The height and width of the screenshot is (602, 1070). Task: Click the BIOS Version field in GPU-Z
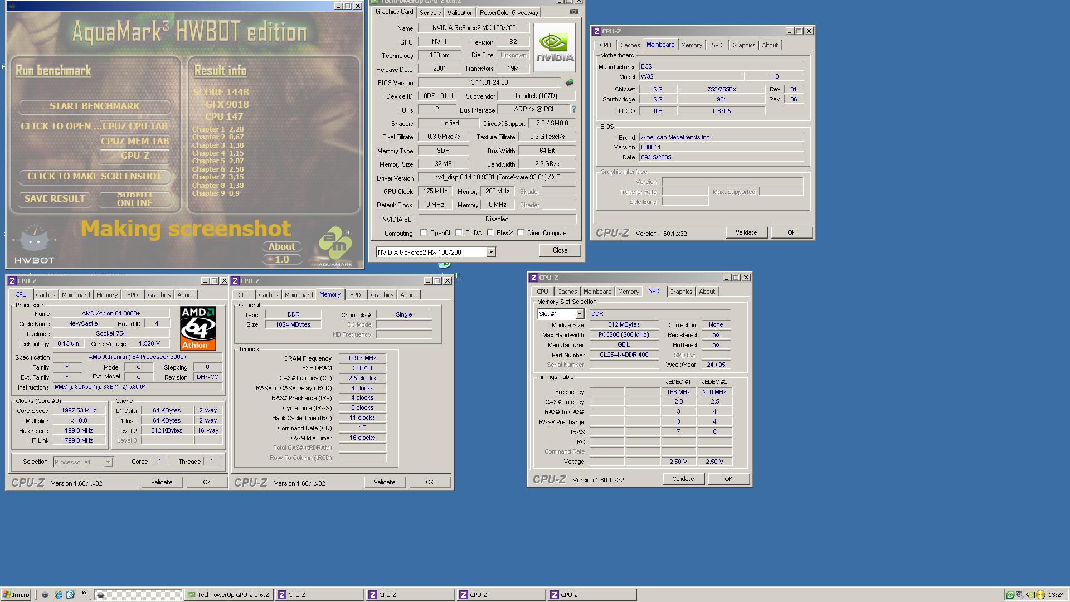(489, 82)
